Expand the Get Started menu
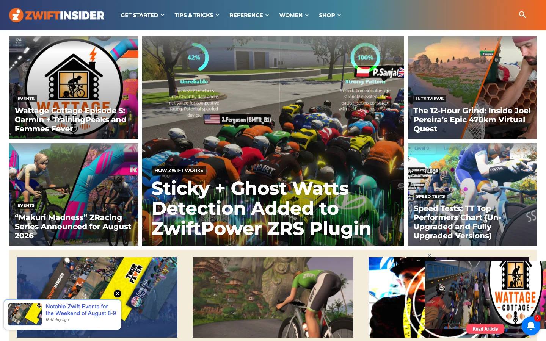546x341 pixels. point(143,15)
